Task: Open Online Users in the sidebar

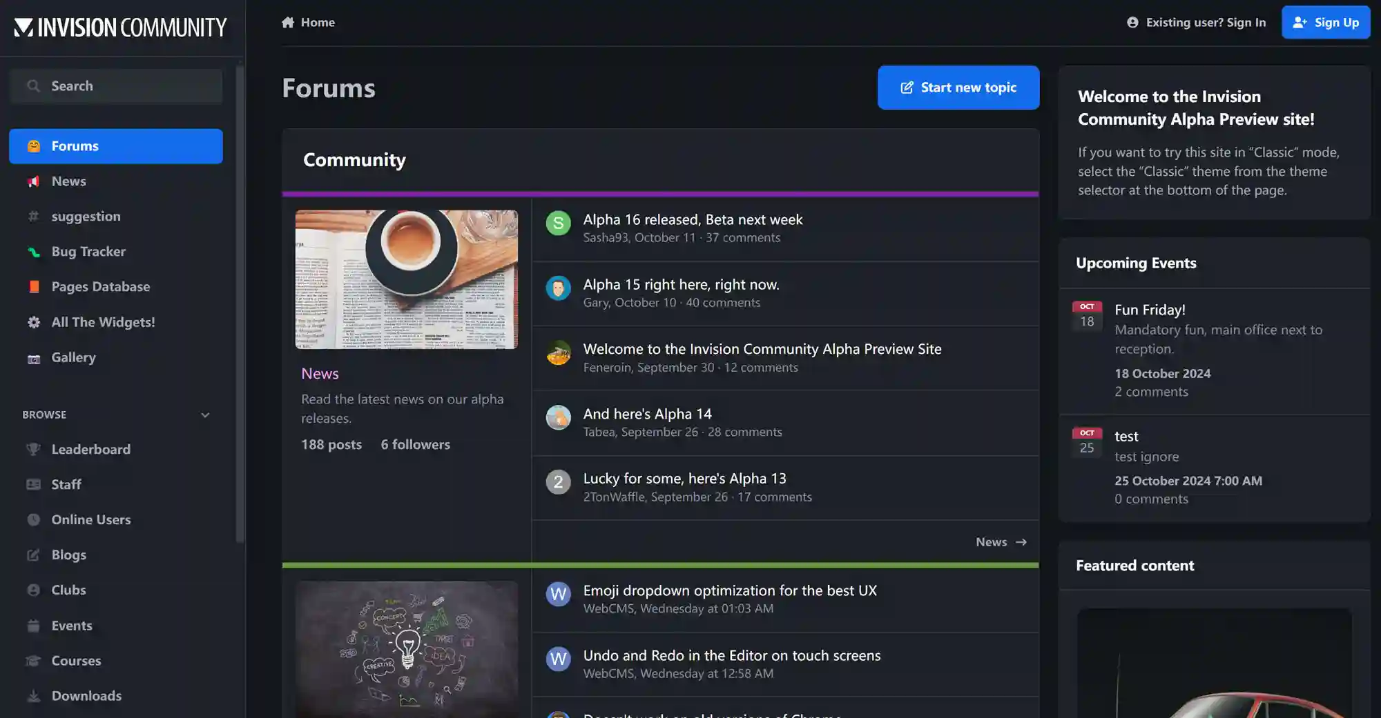Action: pos(116,519)
